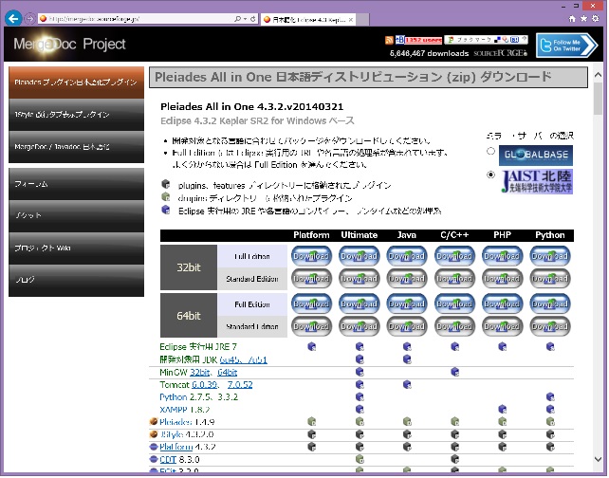Open MergeDoc / Javadoc sidebar menu item
Image resolution: width=609 pixels, height=478 pixels.
pos(76,147)
